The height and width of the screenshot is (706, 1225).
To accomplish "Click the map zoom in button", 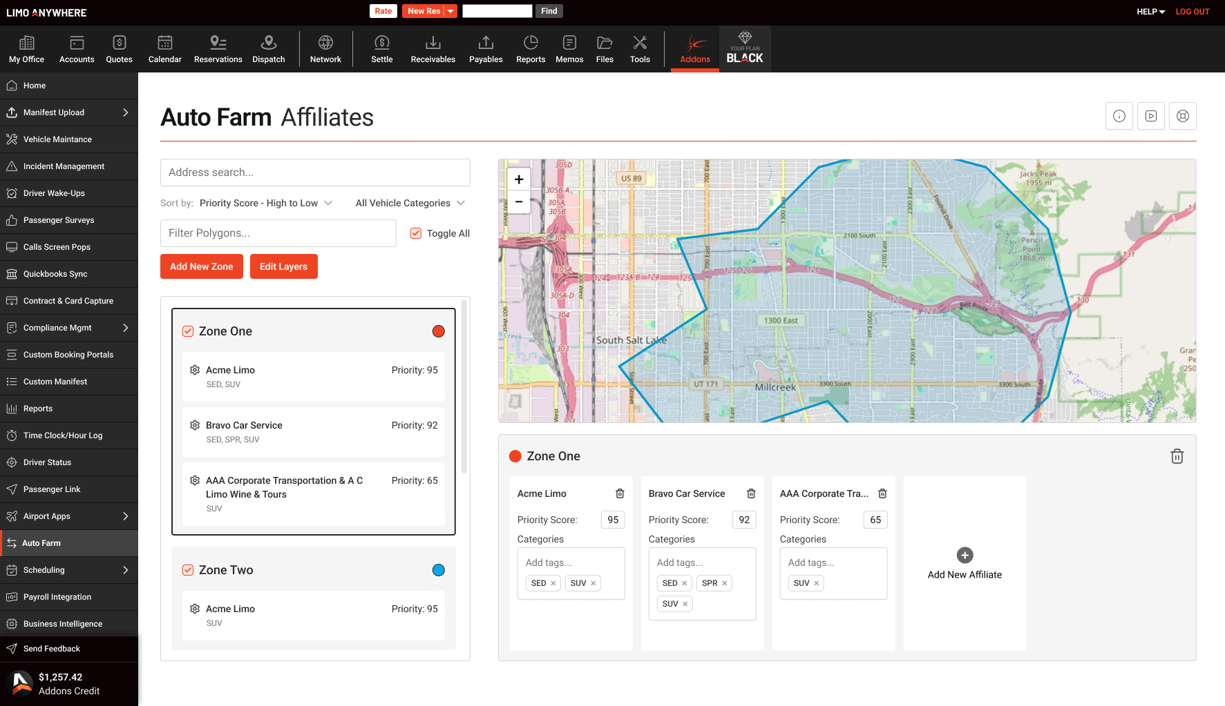I will click(519, 179).
